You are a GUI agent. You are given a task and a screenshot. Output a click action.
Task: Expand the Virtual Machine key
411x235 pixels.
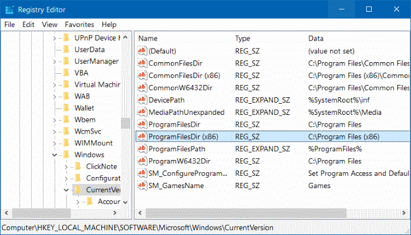(x=55, y=85)
